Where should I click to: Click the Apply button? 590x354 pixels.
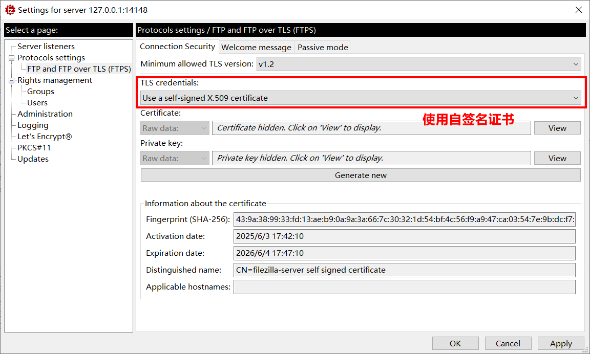pyautogui.click(x=561, y=343)
